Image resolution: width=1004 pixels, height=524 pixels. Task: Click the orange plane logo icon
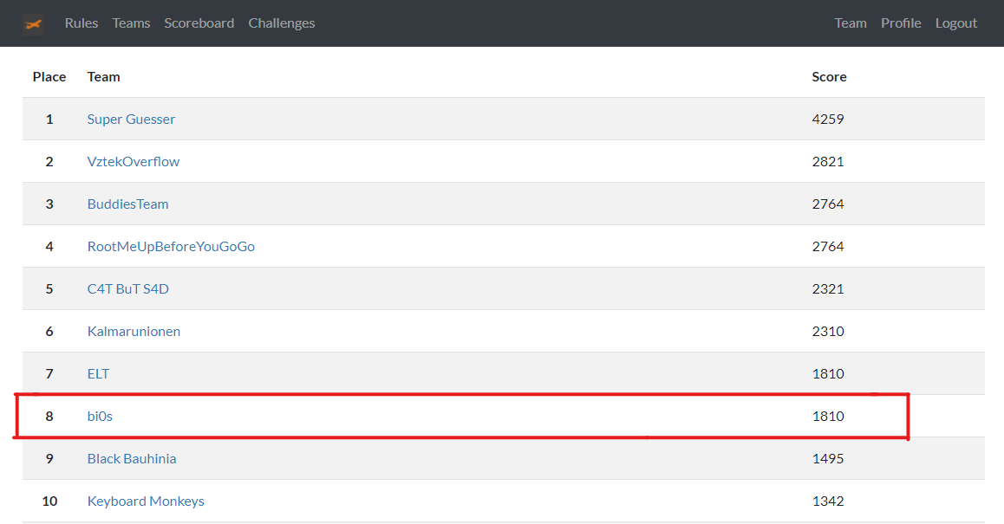(x=33, y=24)
